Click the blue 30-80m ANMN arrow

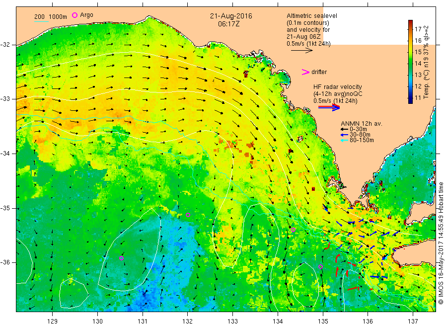click(344, 135)
